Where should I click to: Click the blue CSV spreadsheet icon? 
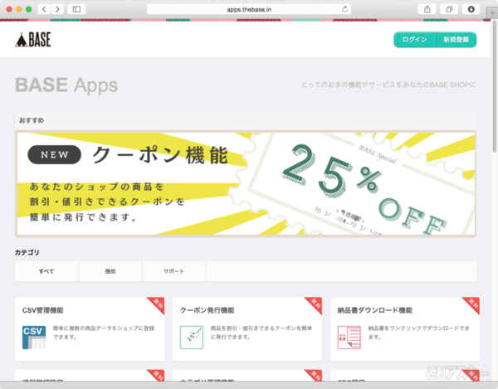coord(34,338)
